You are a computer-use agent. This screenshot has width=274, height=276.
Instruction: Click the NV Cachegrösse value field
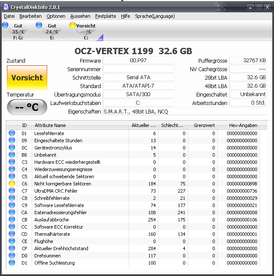[x=248, y=69]
